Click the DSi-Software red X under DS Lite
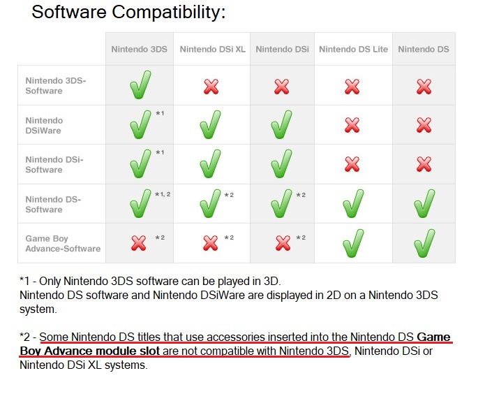The width and height of the screenshot is (478, 408). coord(352,164)
